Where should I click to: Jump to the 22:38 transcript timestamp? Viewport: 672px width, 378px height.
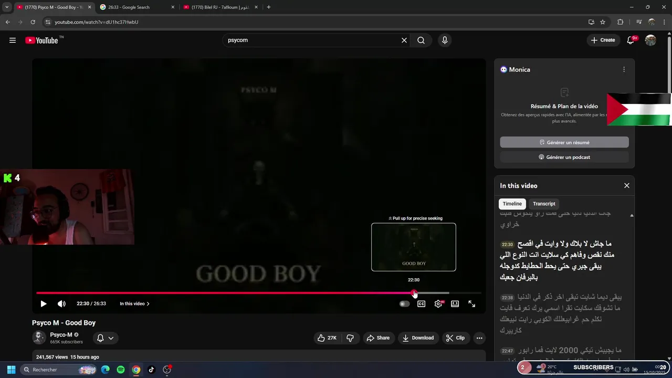[507, 298]
